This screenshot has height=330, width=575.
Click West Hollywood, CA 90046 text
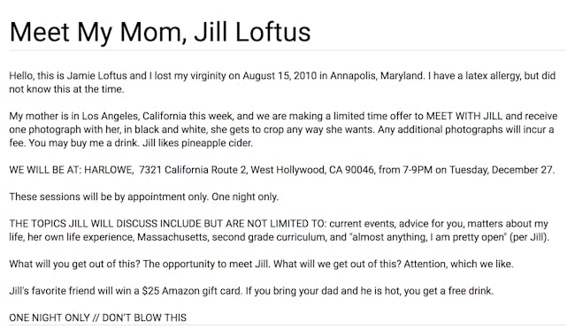[x=312, y=170]
